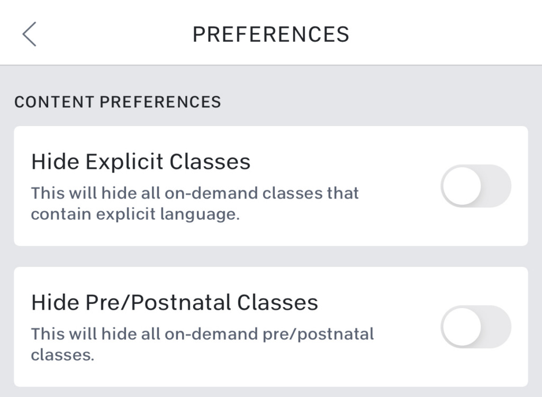
Task: Click the Hide Pre/Postnatal Classes heading
Action: 175,302
